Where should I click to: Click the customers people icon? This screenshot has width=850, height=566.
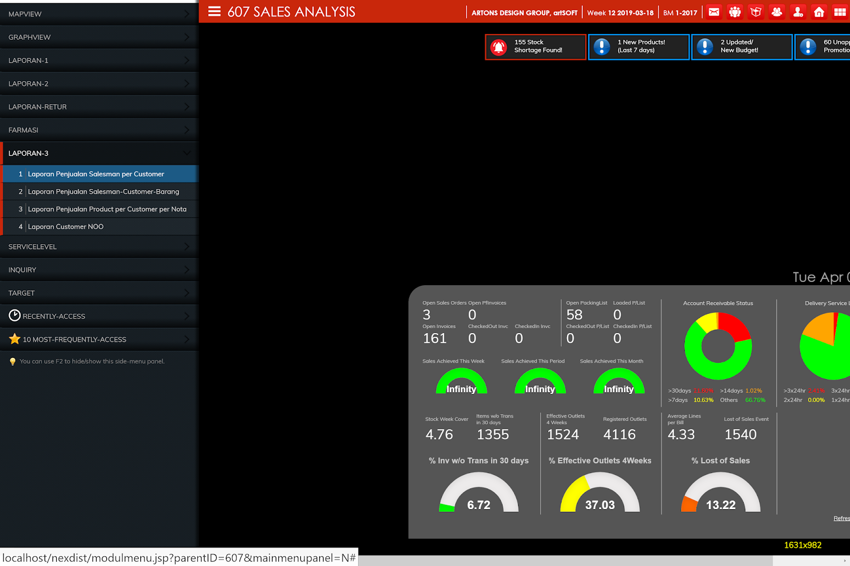[x=777, y=12]
